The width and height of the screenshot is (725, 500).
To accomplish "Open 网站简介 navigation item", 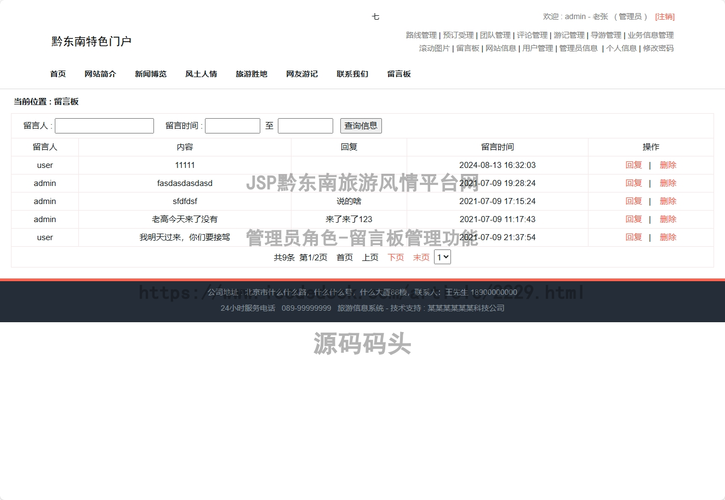I will click(x=100, y=74).
